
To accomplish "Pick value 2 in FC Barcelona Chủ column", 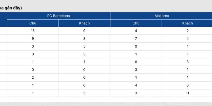I will pyautogui.click(x=33, y=77).
